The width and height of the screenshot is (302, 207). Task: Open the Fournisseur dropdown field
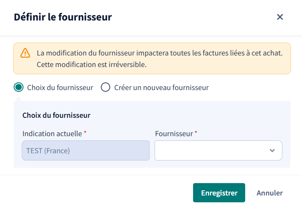tap(218, 150)
